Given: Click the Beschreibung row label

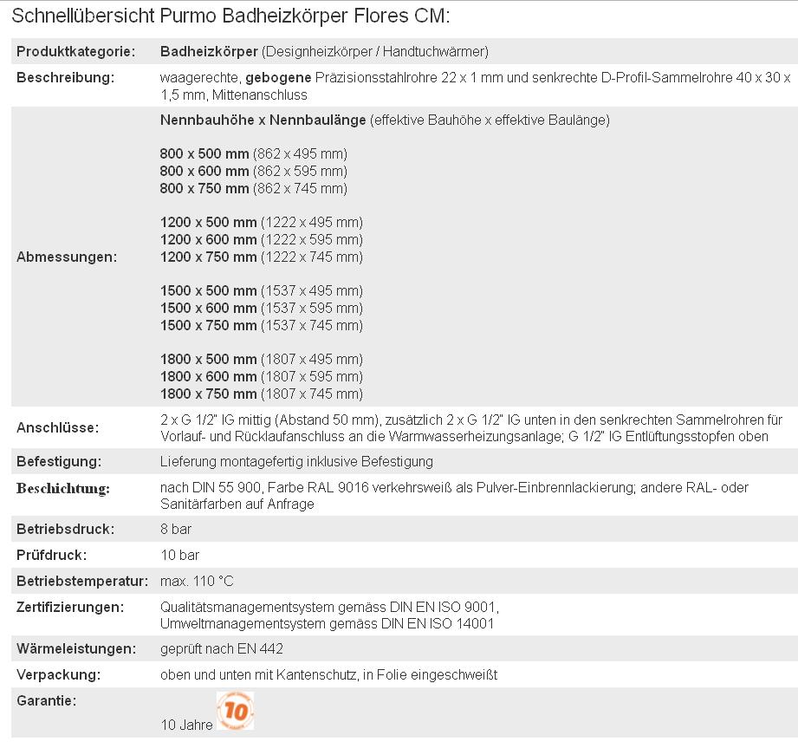Looking at the screenshot, I should [x=65, y=77].
